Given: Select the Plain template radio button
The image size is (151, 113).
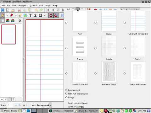Looking at the screenshot, I should point(66,23).
